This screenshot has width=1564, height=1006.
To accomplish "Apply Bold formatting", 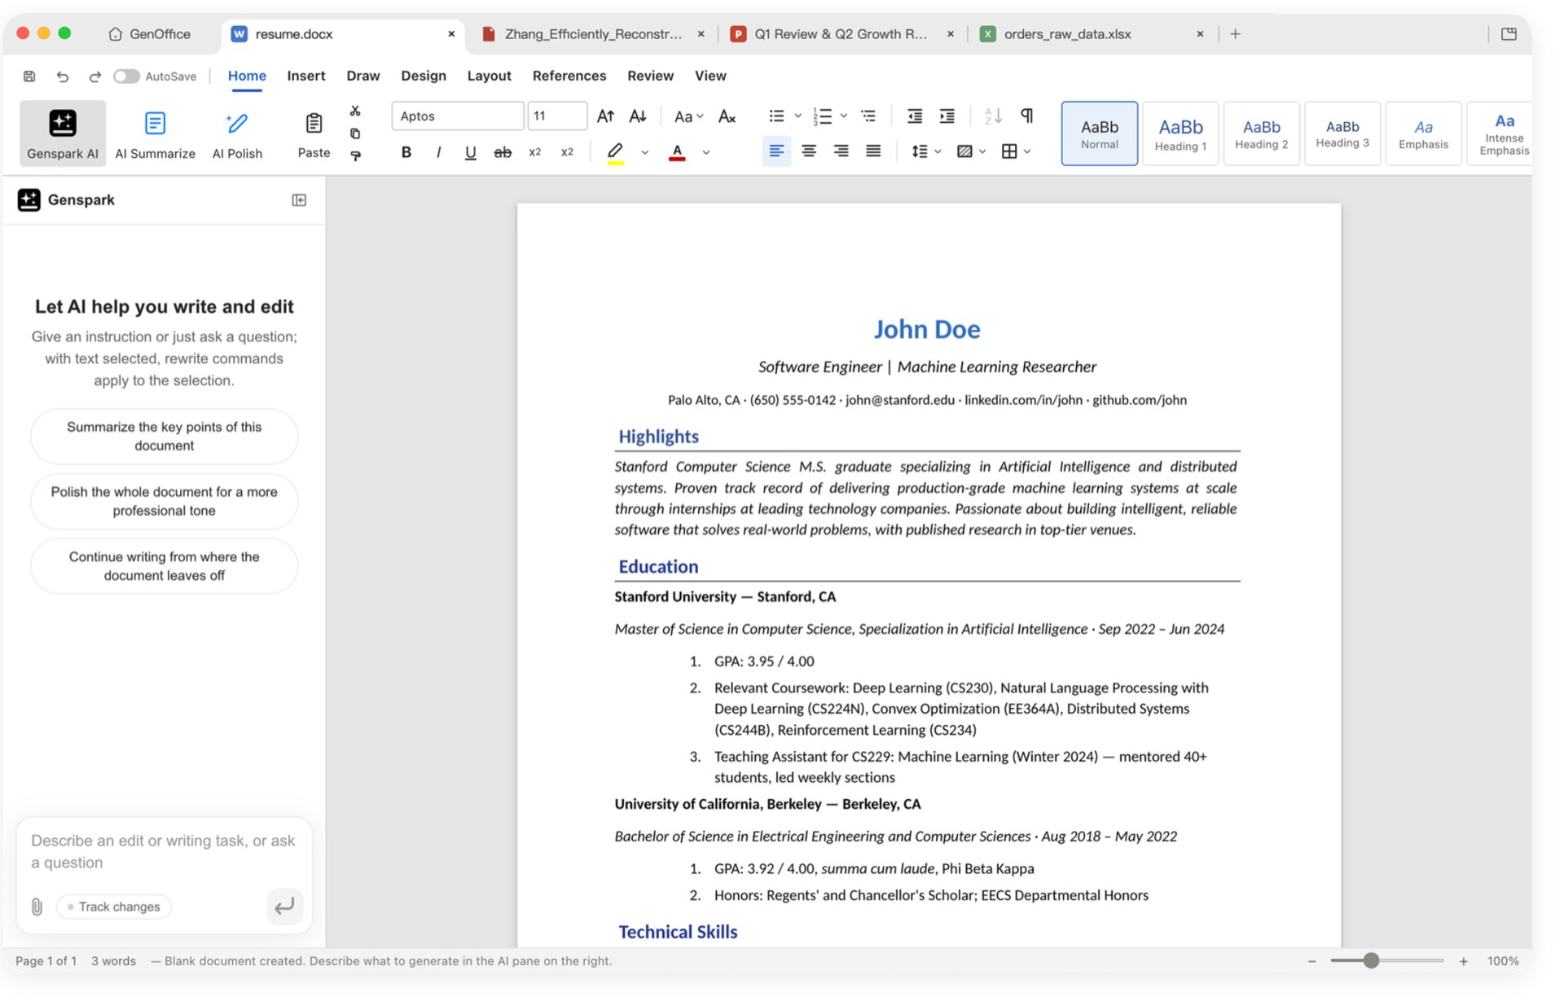I will (x=406, y=152).
